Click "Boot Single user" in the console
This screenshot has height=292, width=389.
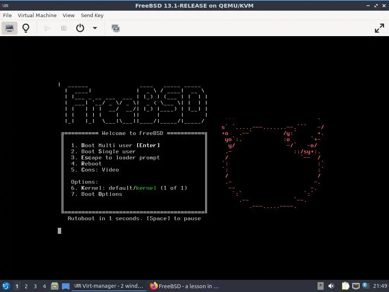click(x=103, y=151)
